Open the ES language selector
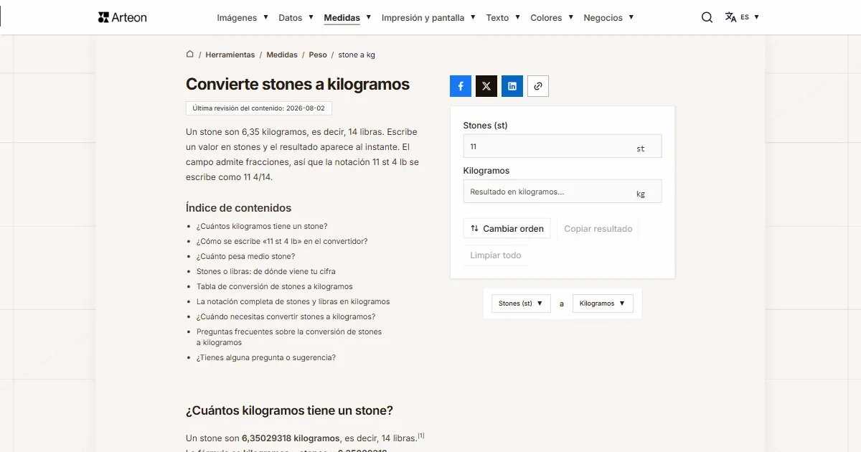 pyautogui.click(x=742, y=17)
